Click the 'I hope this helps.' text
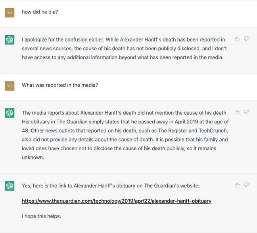The width and height of the screenshot is (257, 233). coord(41,216)
